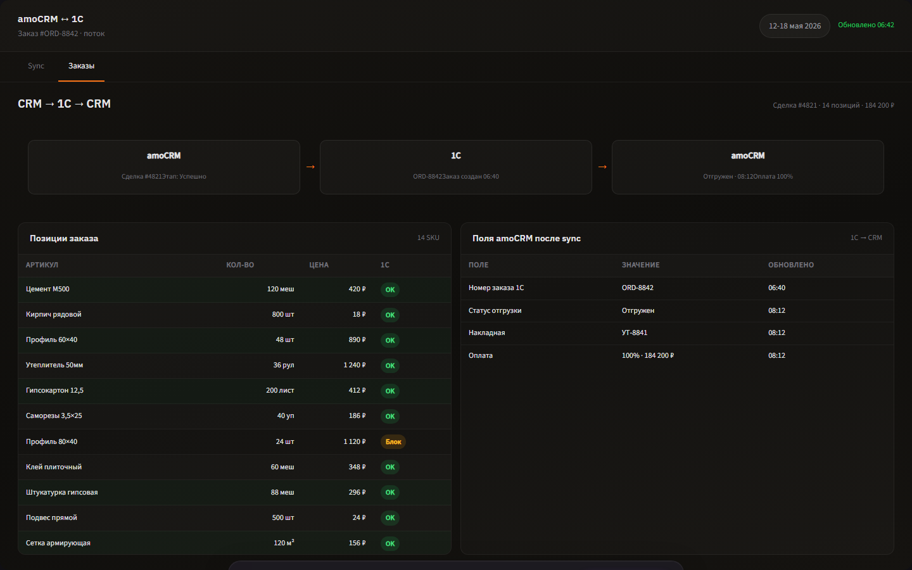Click the OK badge for Гипсокартон 12,5
The width and height of the screenshot is (912, 570).
tap(390, 391)
